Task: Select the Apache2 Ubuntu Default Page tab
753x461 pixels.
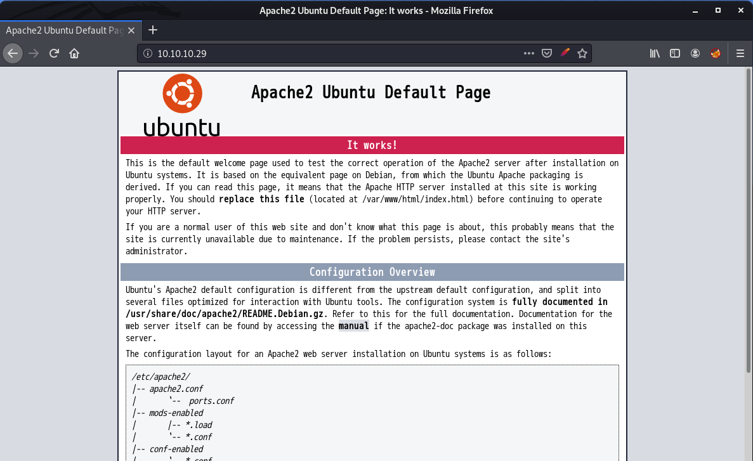Action: click(70, 30)
